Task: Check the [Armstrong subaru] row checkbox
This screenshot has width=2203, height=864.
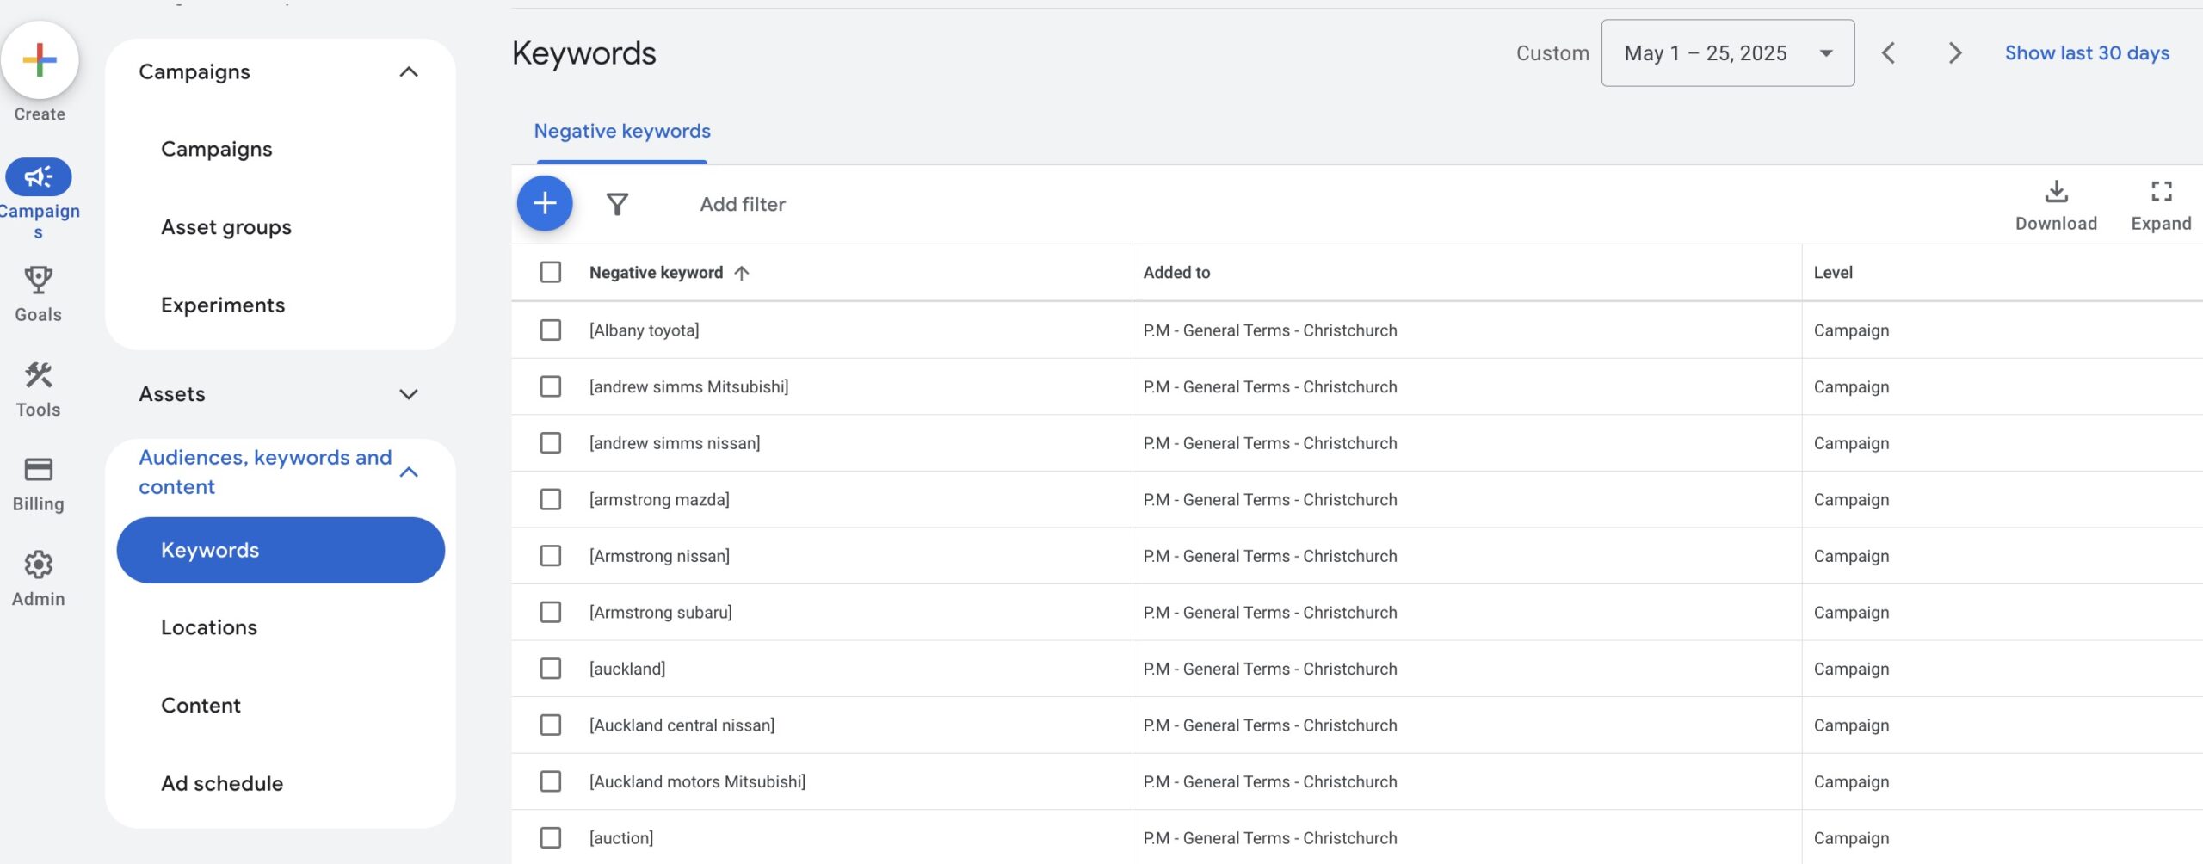Action: pos(551,613)
